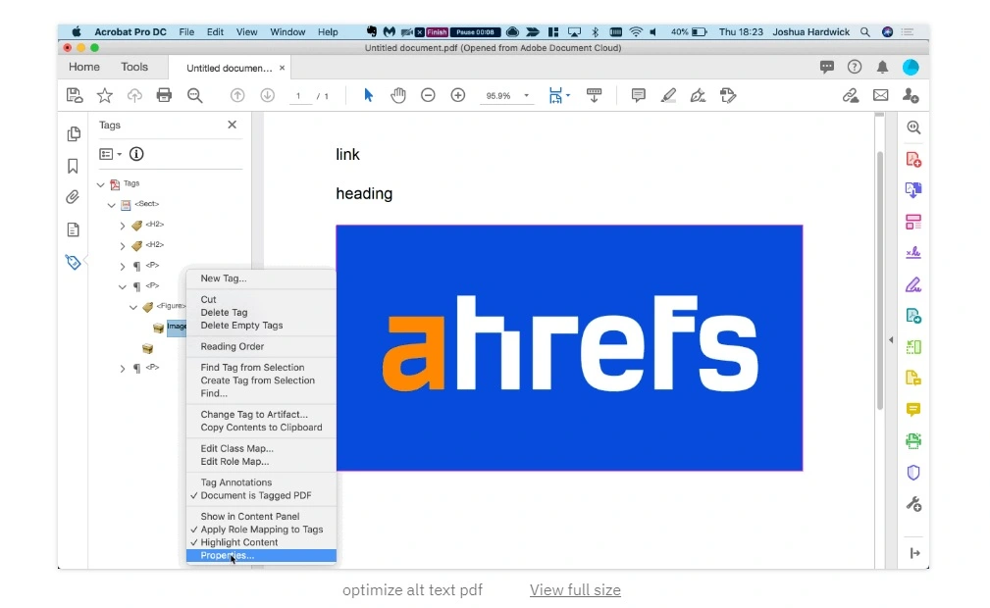Click the blue Export PDF icon in the right pane
The width and height of the screenshot is (990, 608).
[913, 190]
